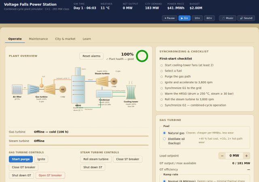259x182 pixels.
Task: Click the G1 generator icon
Action: pos(63,89)
